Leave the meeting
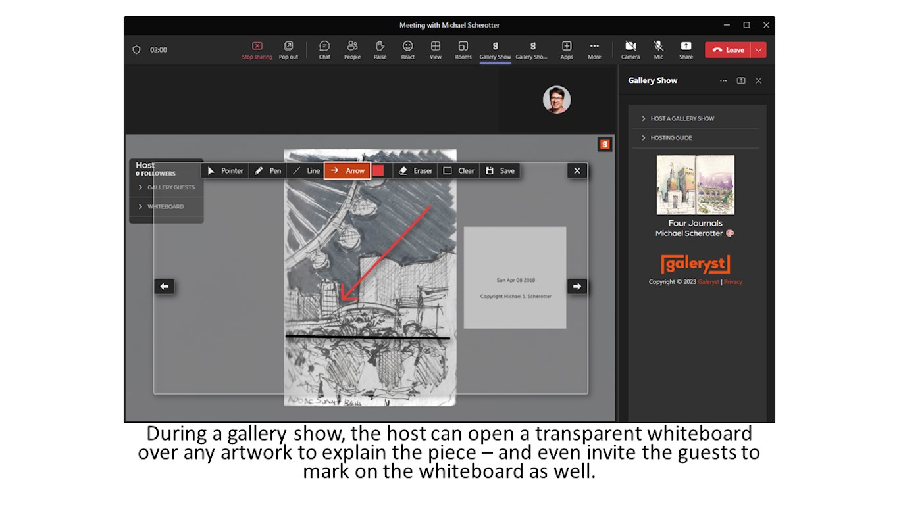 (x=728, y=50)
